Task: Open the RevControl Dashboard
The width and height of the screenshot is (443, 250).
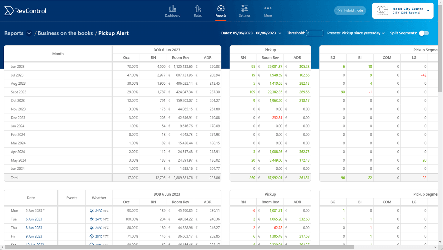Action: [x=173, y=10]
